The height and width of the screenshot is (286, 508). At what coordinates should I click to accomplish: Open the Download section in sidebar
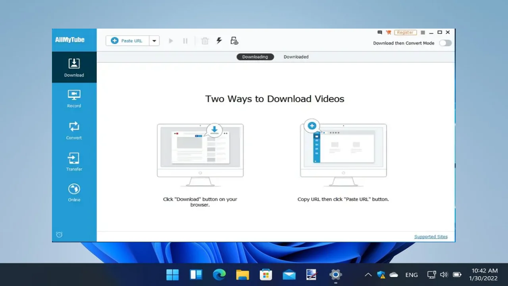[74, 67]
